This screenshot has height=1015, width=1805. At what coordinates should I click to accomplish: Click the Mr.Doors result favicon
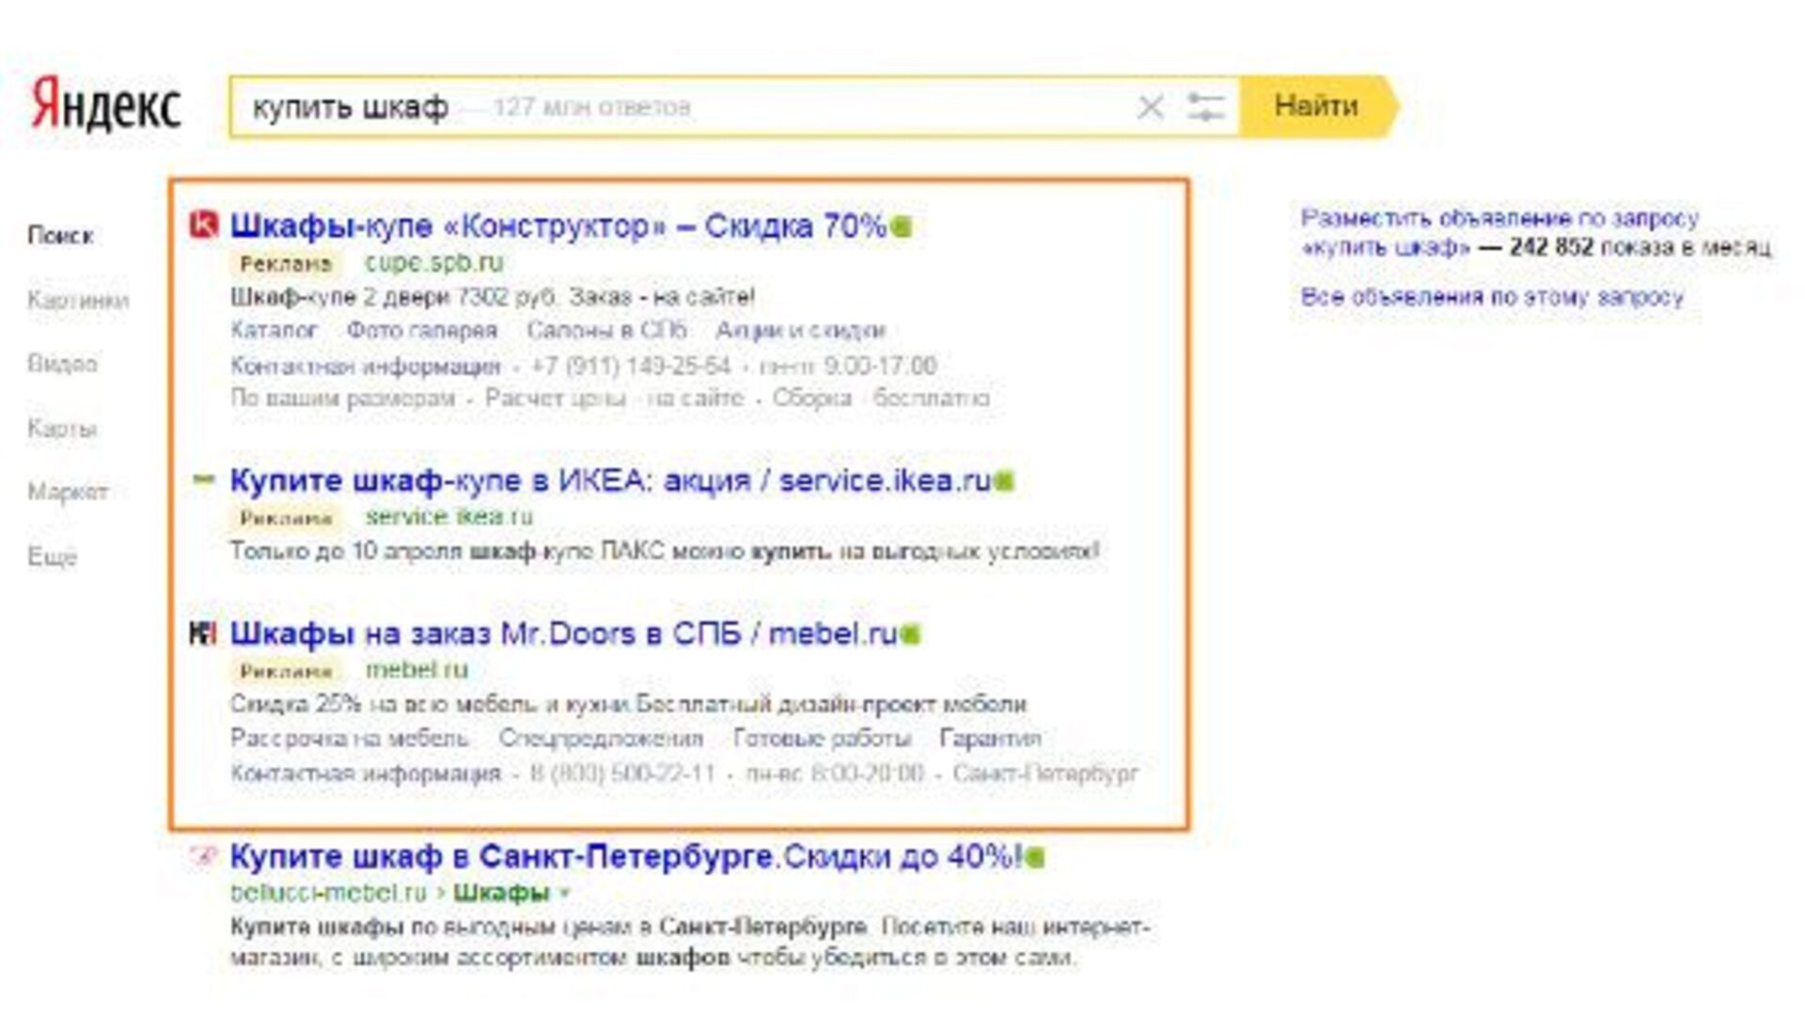203,633
